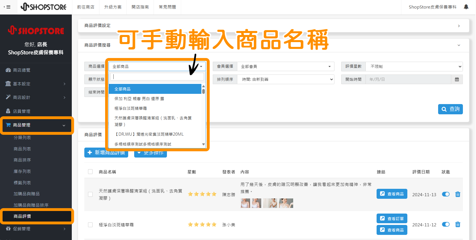Tick checkbox for 天然護膚深層喚醒清潔組 review

(x=90, y=195)
